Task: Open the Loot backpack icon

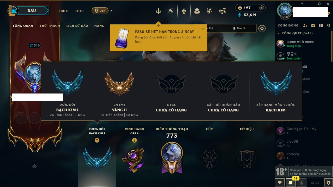Action: coord(197,11)
